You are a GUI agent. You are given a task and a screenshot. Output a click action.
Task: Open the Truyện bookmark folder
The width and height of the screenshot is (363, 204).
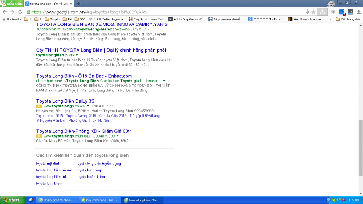click(x=52, y=19)
